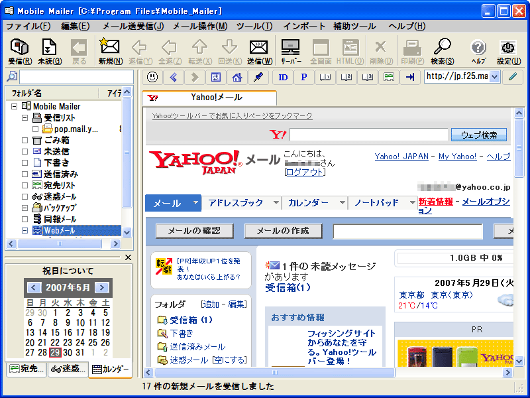Click the arrow-to-bar go icon
Screen dimensions: 530x398
(x=409, y=77)
